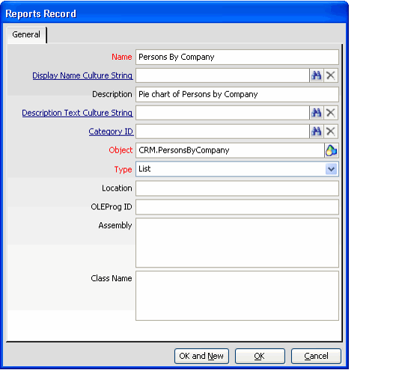The image size is (396, 376).
Task: Click the OK button
Action: coord(260,356)
